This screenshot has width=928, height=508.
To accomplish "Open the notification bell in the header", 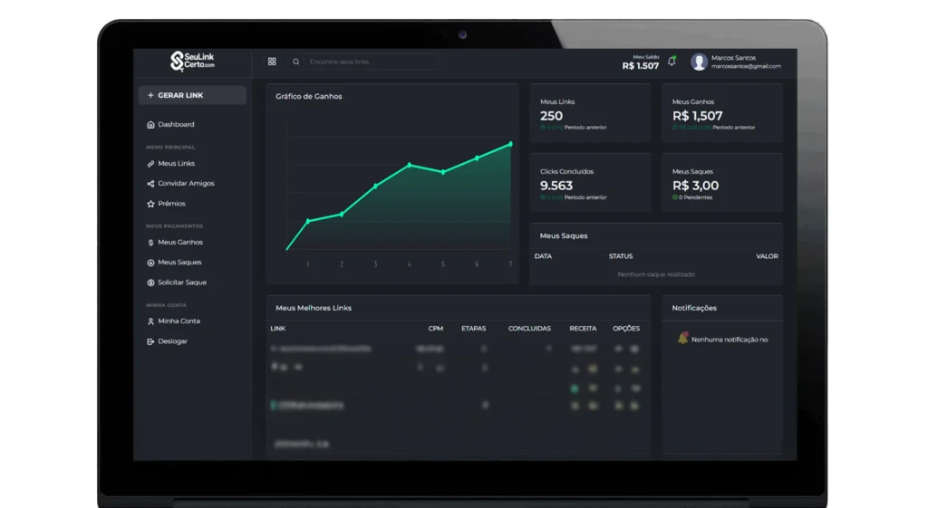I will [x=672, y=62].
